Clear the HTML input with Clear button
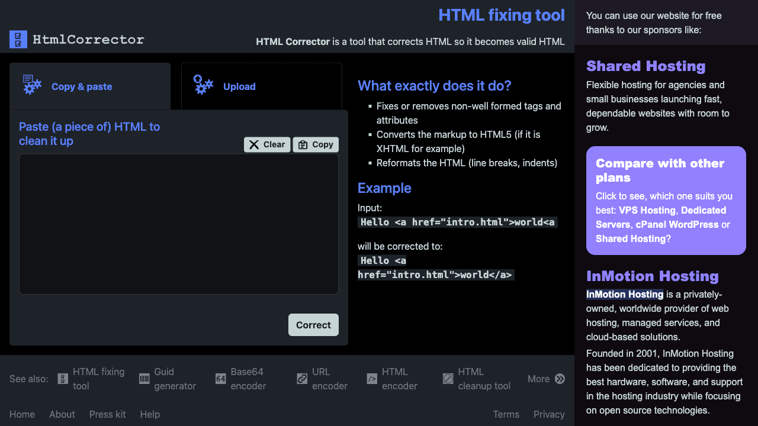 (267, 144)
